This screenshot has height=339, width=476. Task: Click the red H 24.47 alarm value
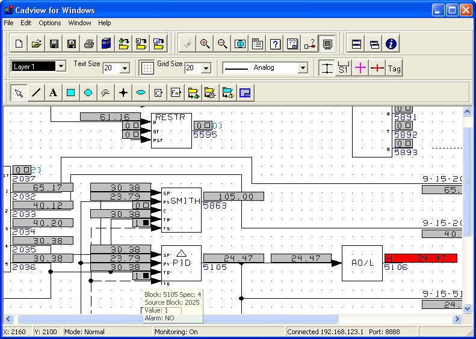tap(421, 258)
